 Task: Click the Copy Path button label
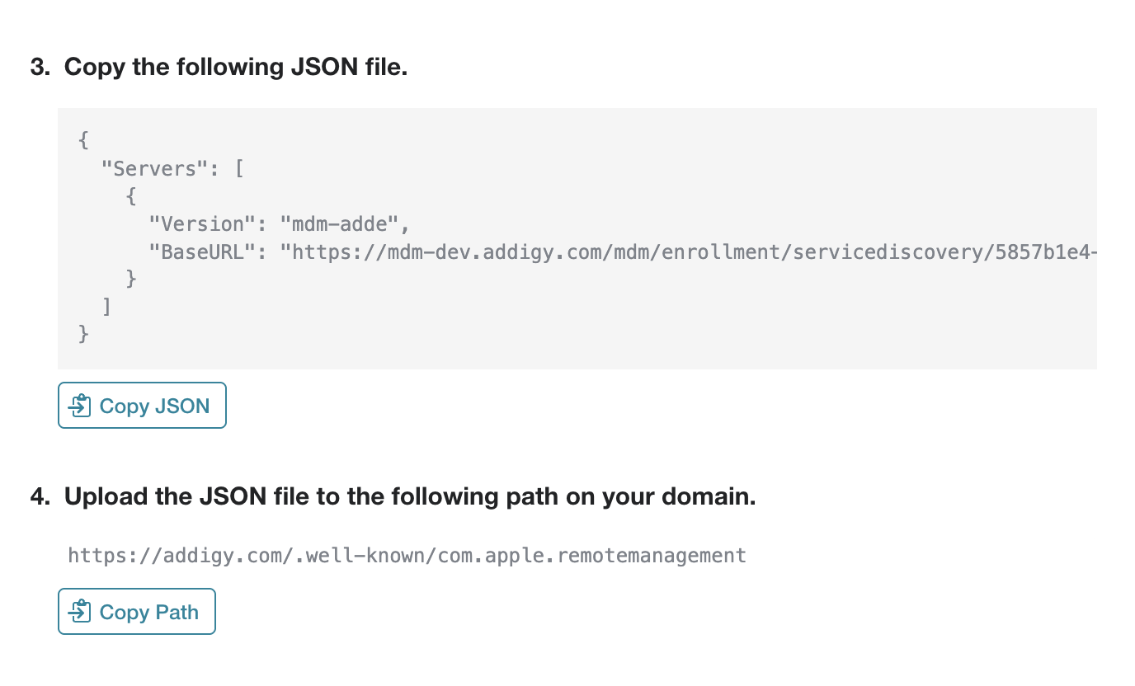coord(149,612)
